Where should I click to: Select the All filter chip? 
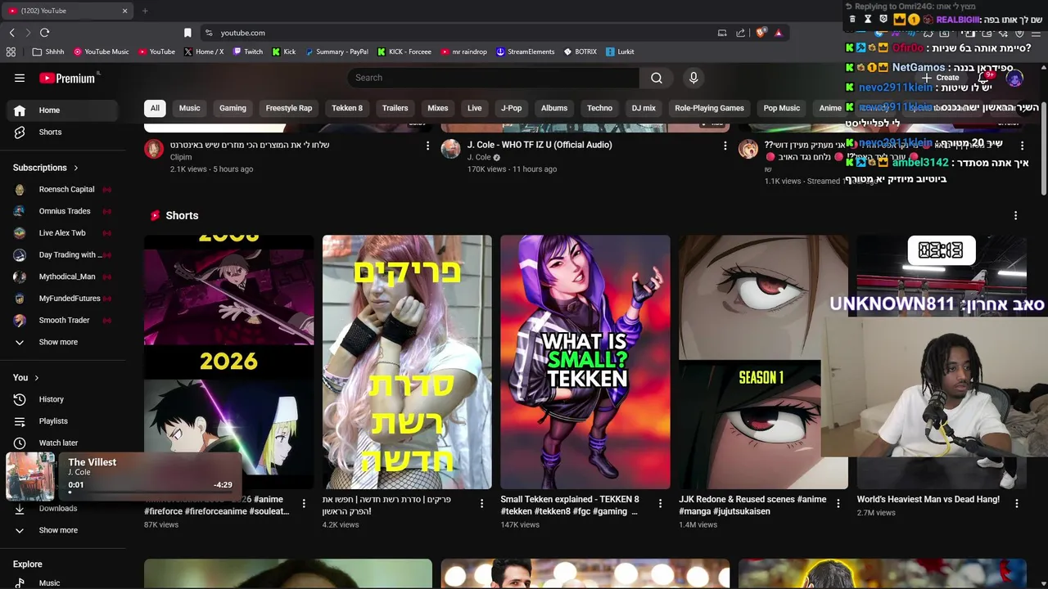click(x=155, y=108)
